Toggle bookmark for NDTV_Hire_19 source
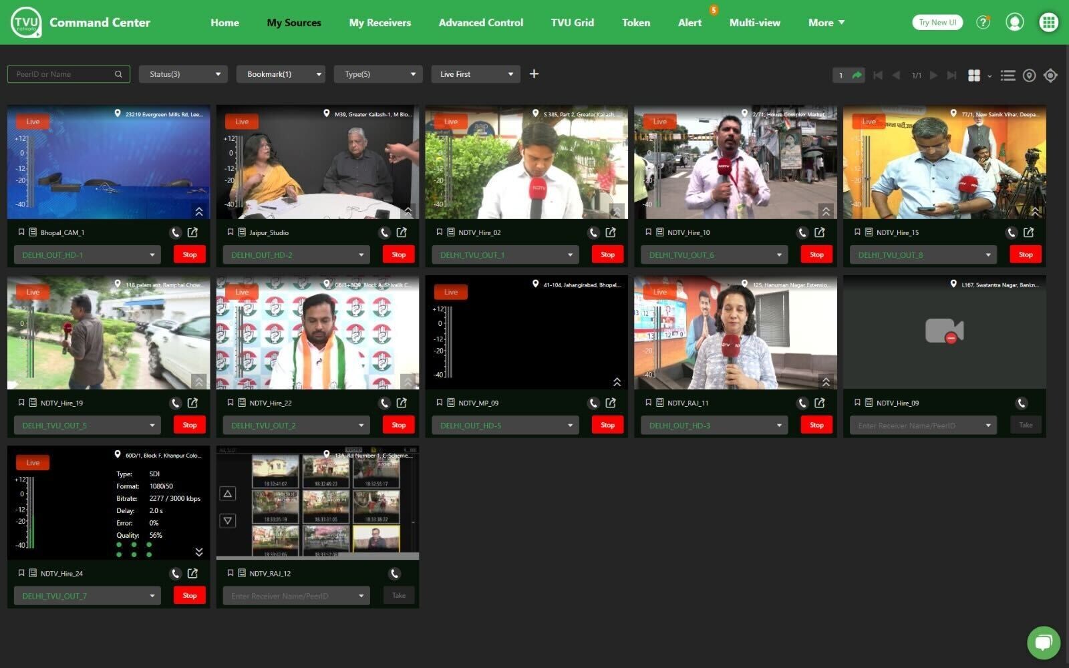 tap(21, 403)
